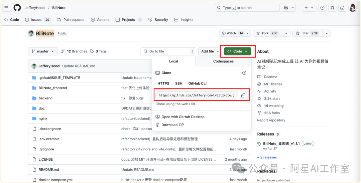The width and height of the screenshot is (361, 183).
Task: Open JefferyHcool owner link in breadcrumb
Action: tap(35, 8)
